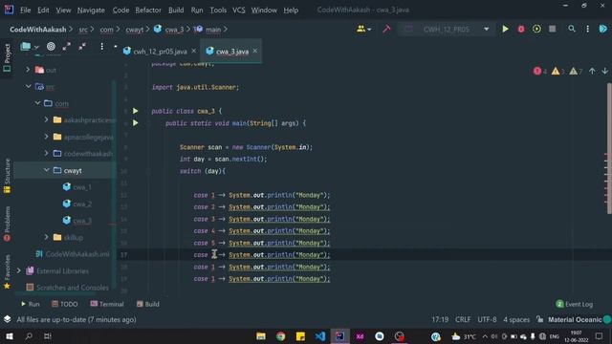Open Project view selector dropdown
The image size is (612, 344).
[x=30, y=47]
